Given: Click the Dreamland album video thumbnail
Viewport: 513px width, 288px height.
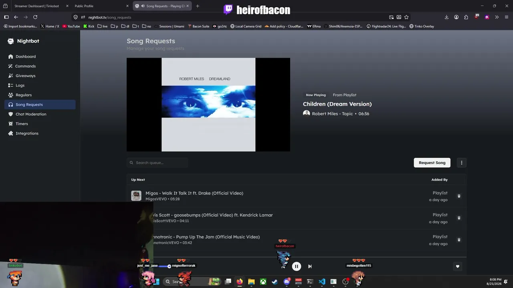Looking at the screenshot, I should tap(208, 105).
